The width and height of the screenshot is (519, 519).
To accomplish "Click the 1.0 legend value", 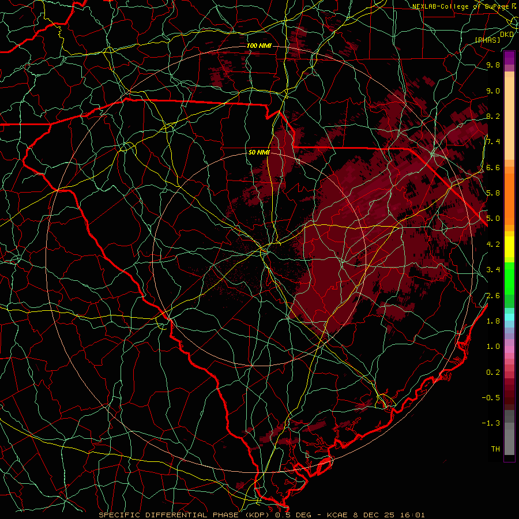I will pos(493,347).
